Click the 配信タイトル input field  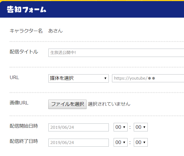116,53
